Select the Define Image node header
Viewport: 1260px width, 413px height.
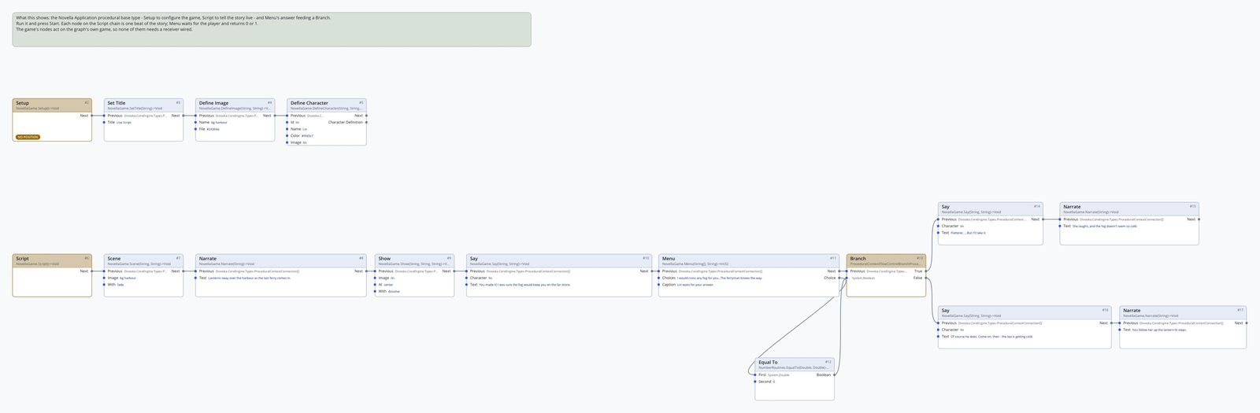pyautogui.click(x=235, y=105)
